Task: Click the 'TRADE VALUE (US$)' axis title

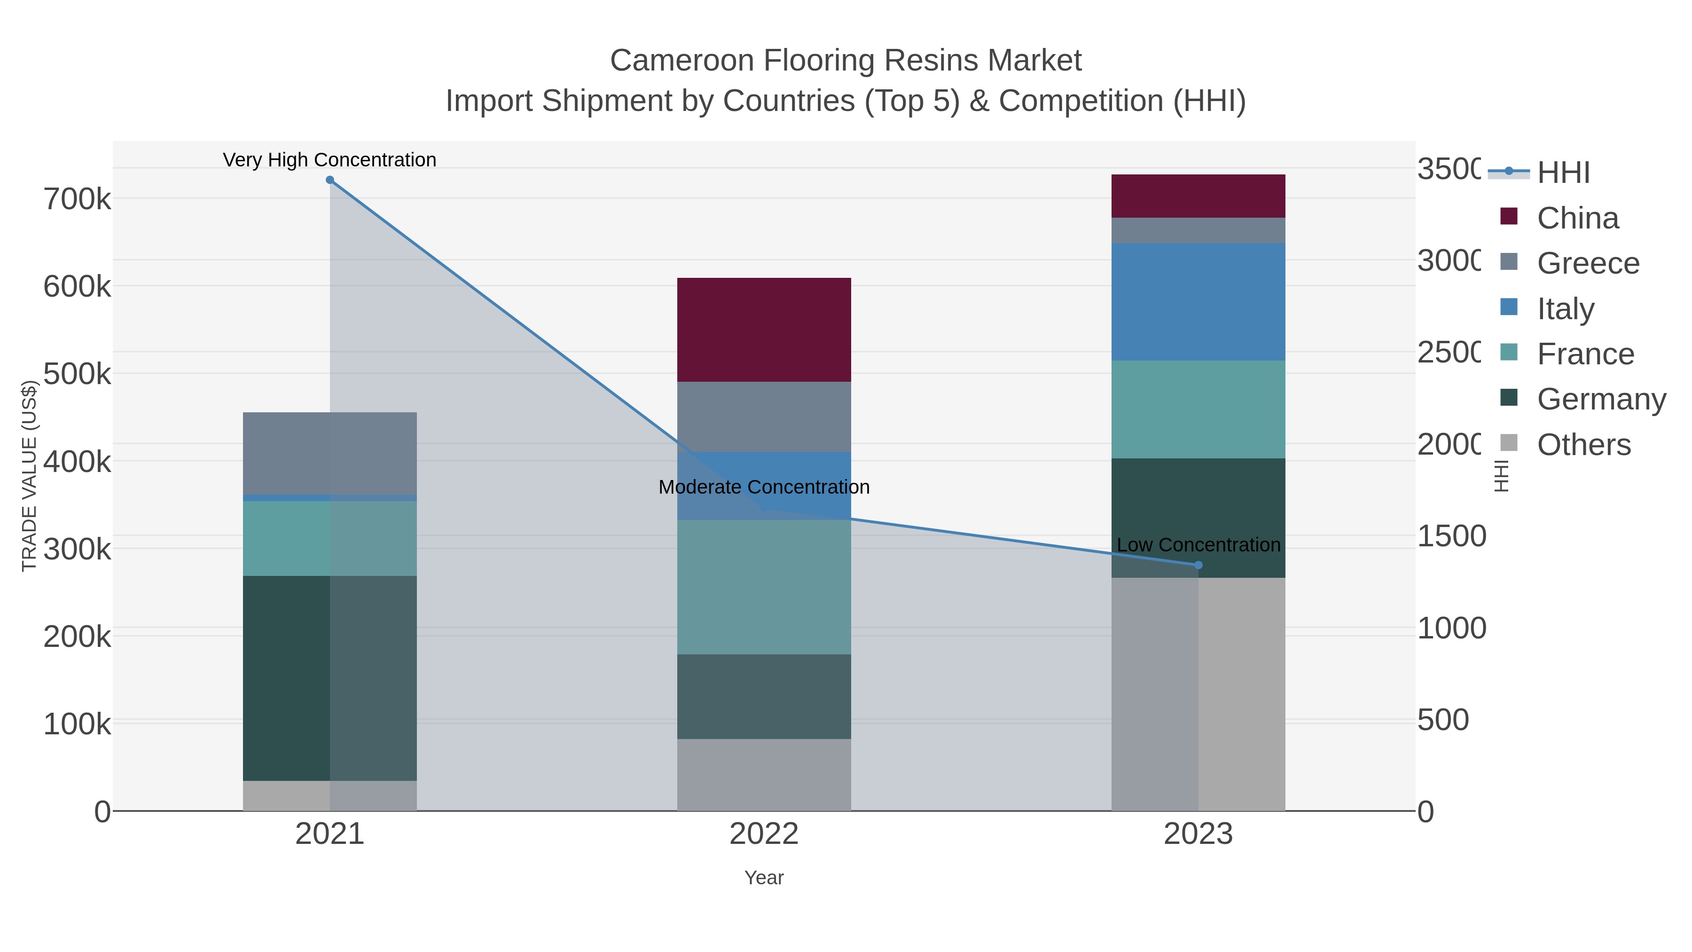Action: [29, 476]
